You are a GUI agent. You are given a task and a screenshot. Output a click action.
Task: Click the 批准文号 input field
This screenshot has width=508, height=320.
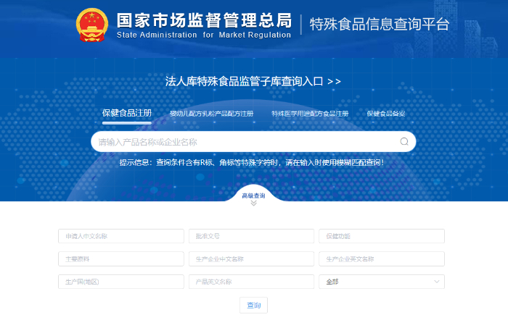click(251, 236)
